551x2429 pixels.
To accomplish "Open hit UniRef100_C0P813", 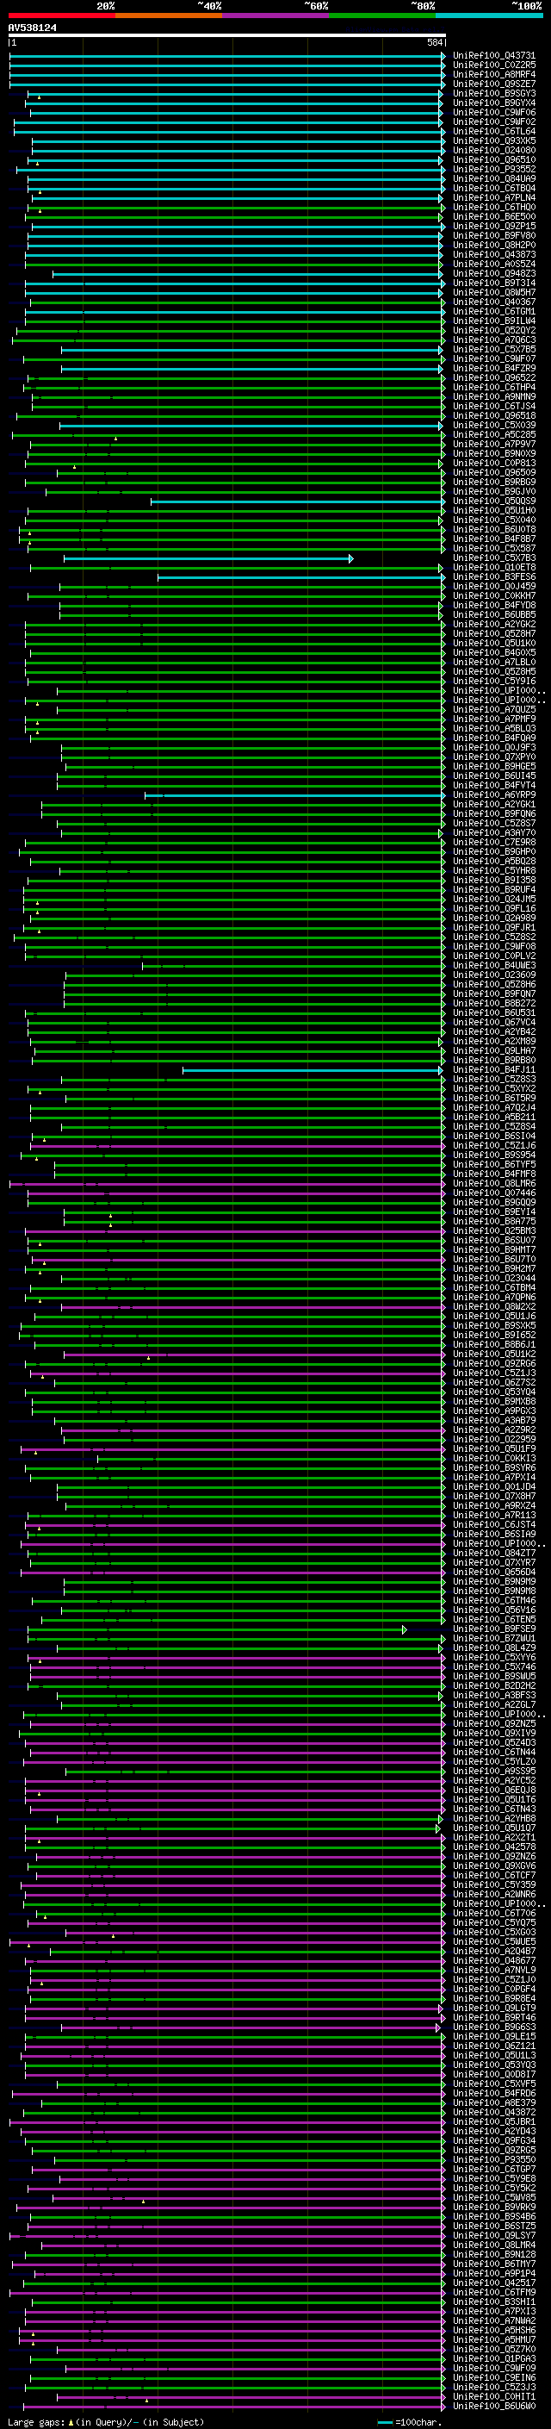I will pyautogui.click(x=493, y=463).
